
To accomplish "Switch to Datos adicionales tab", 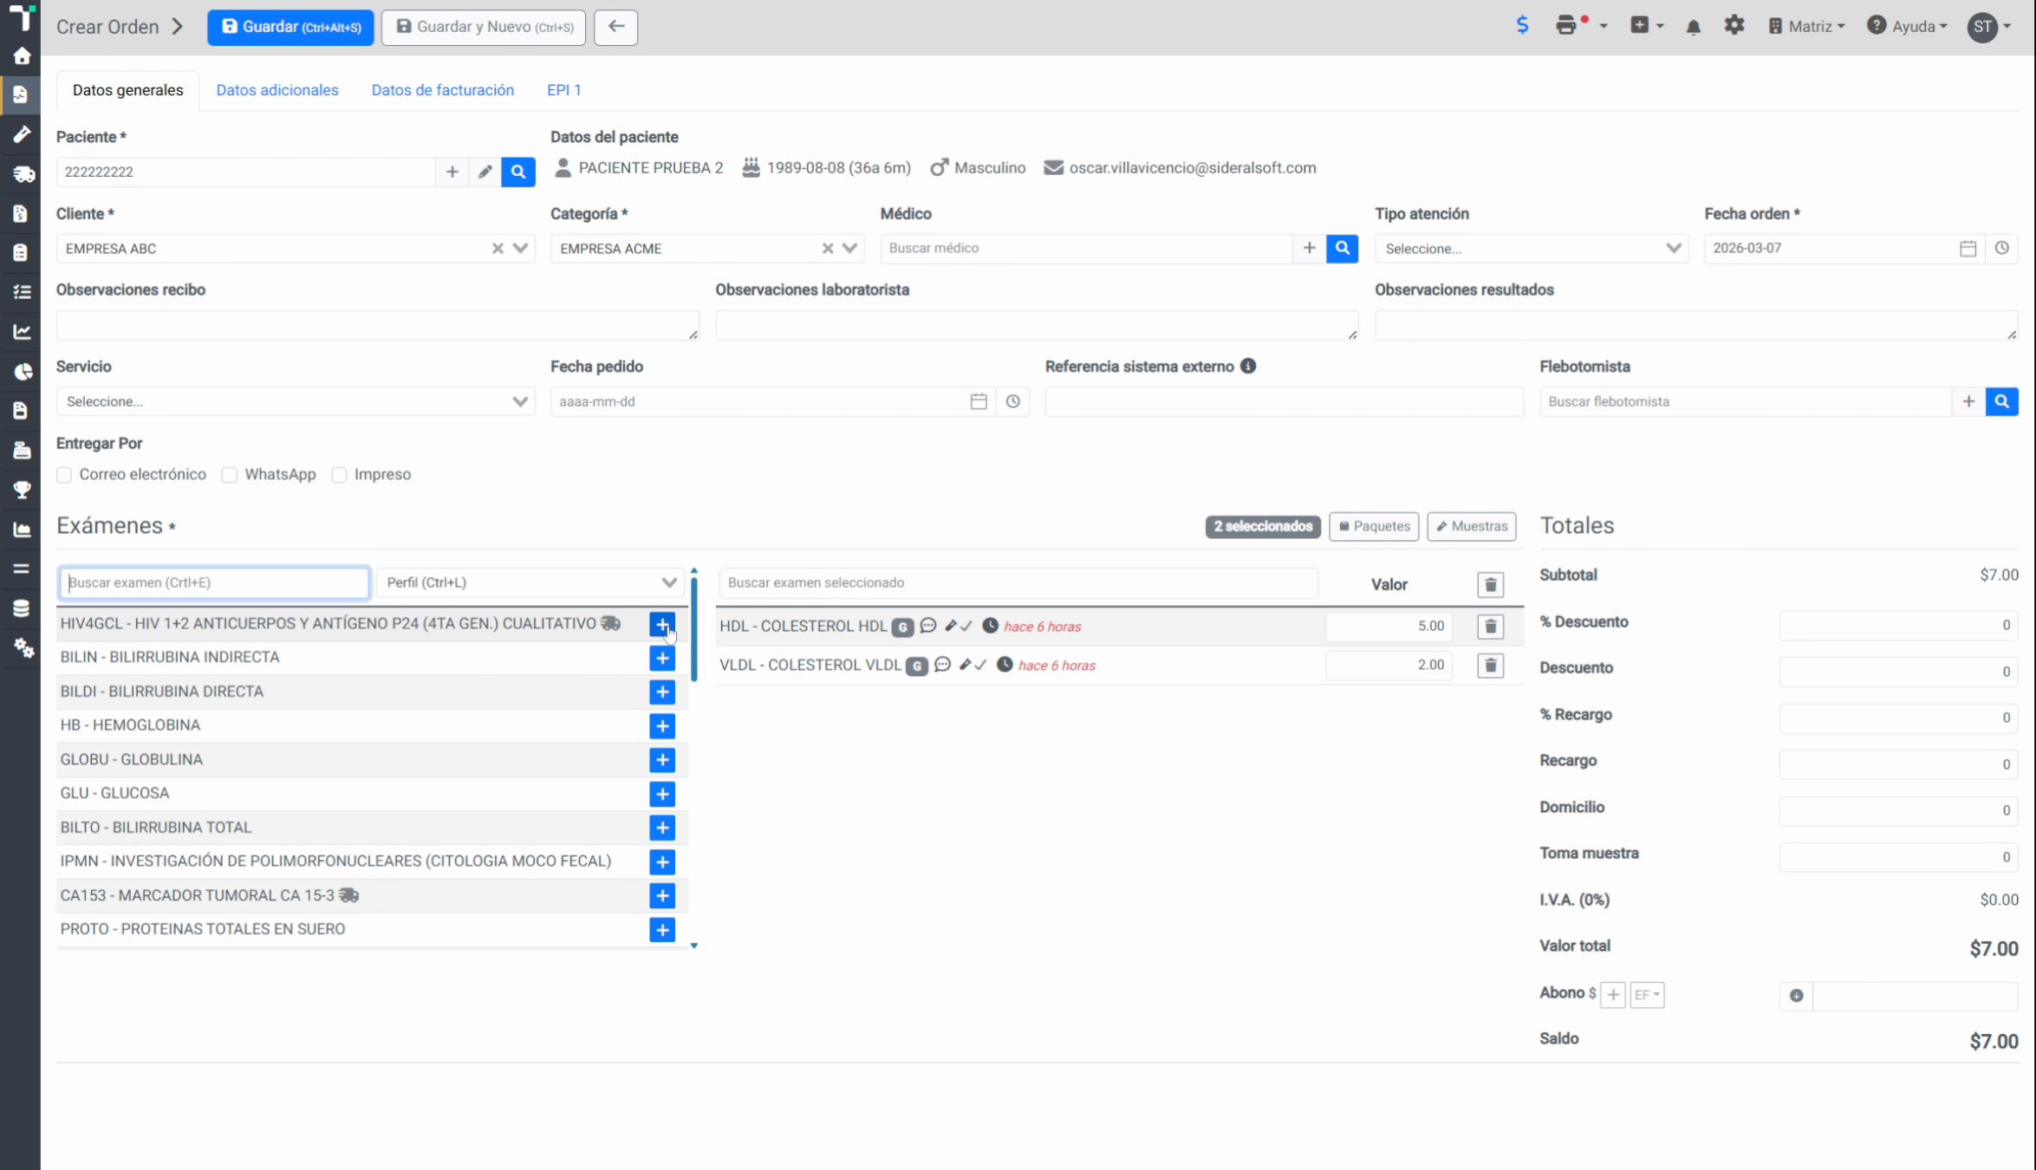I will click(x=277, y=90).
